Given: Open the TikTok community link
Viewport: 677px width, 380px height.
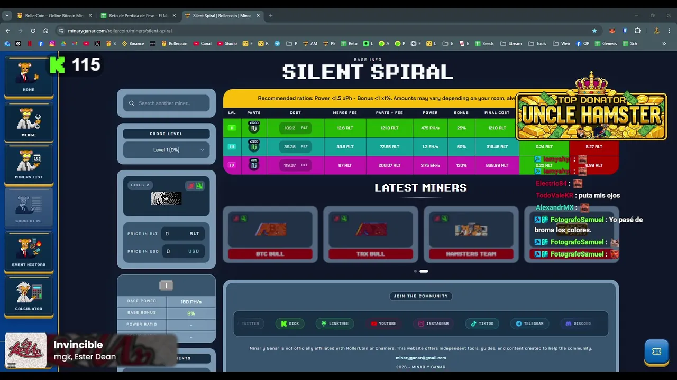Looking at the screenshot, I should coord(482,324).
